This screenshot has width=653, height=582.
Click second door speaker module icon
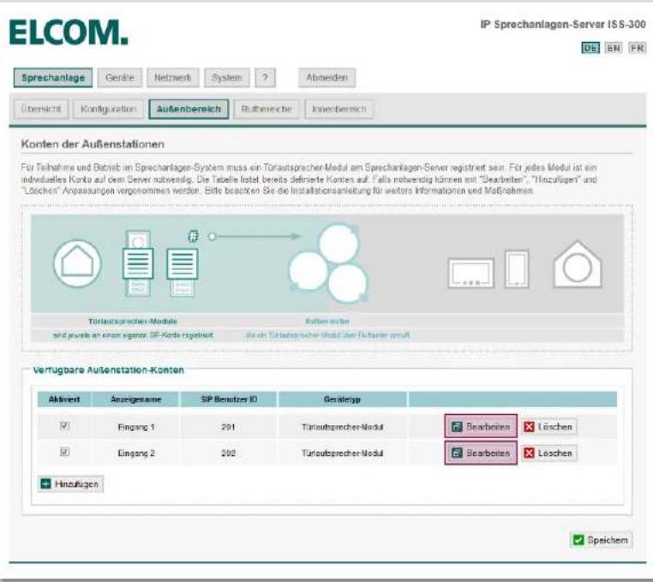[183, 273]
